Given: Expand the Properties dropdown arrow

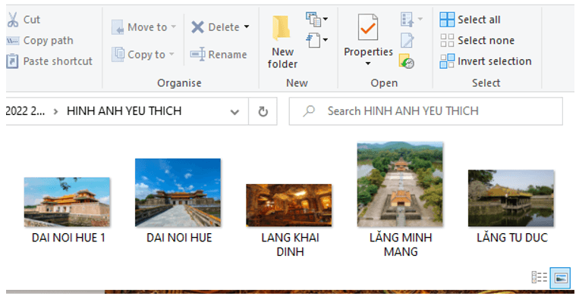Looking at the screenshot, I should (368, 64).
